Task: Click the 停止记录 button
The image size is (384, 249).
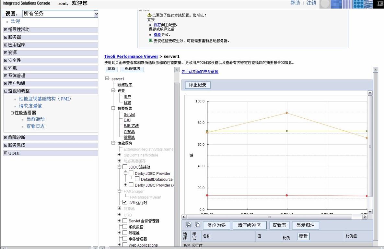Action: click(198, 85)
